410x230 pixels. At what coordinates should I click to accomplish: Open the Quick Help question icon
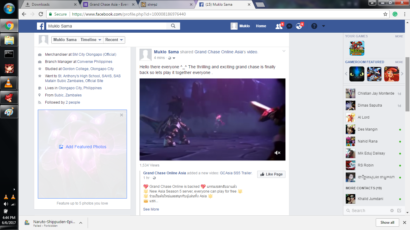click(x=314, y=26)
